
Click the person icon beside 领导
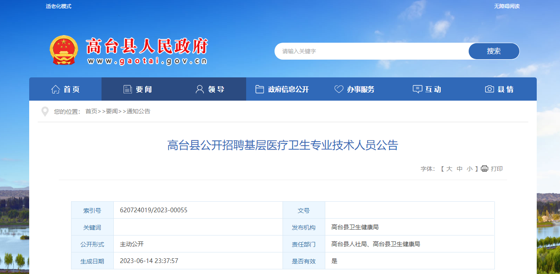pyautogui.click(x=200, y=89)
